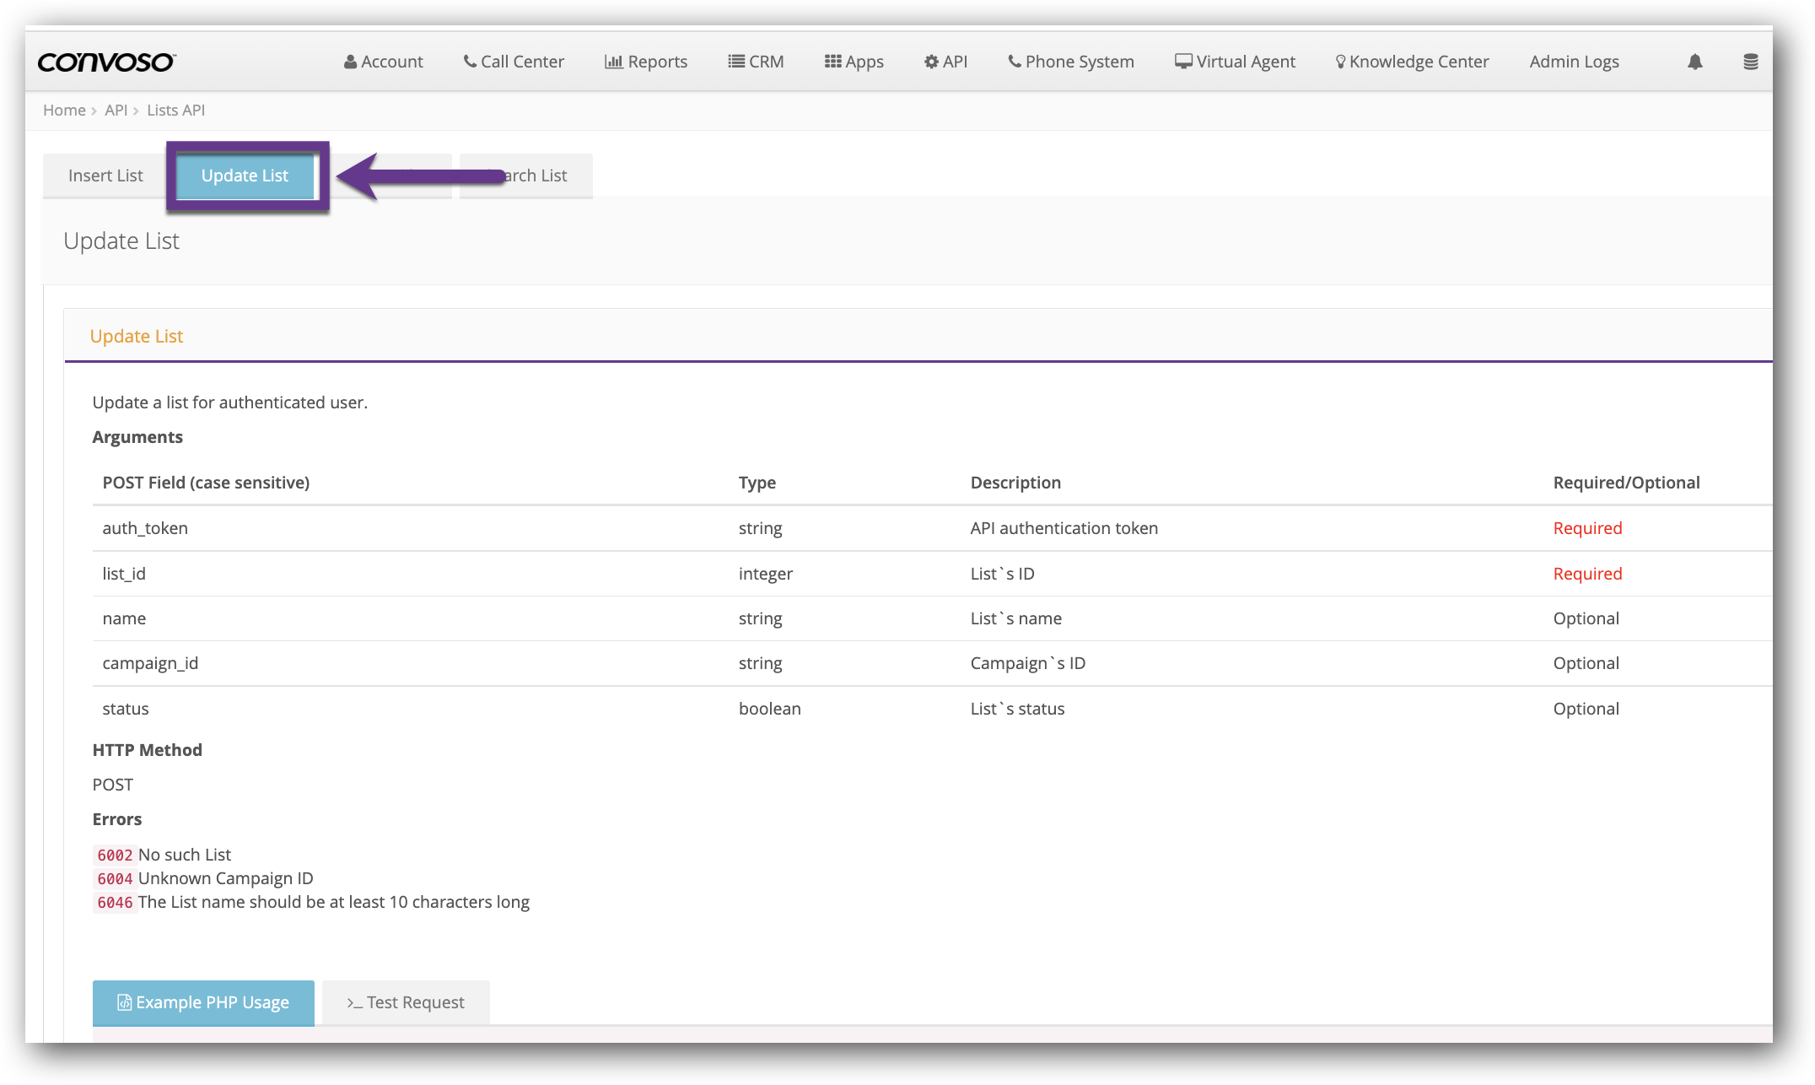Click the campaign_id field name
This screenshot has height=1085, width=1815.
[x=150, y=663]
